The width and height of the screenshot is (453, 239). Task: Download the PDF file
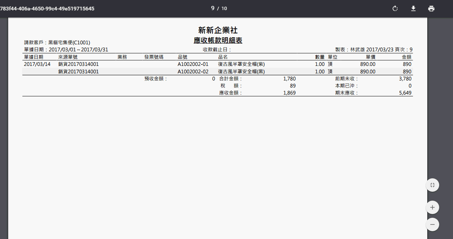pos(413,9)
